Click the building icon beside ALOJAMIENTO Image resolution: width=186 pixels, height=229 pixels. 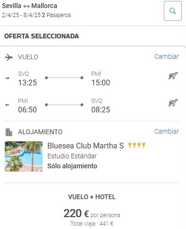tap(9, 132)
